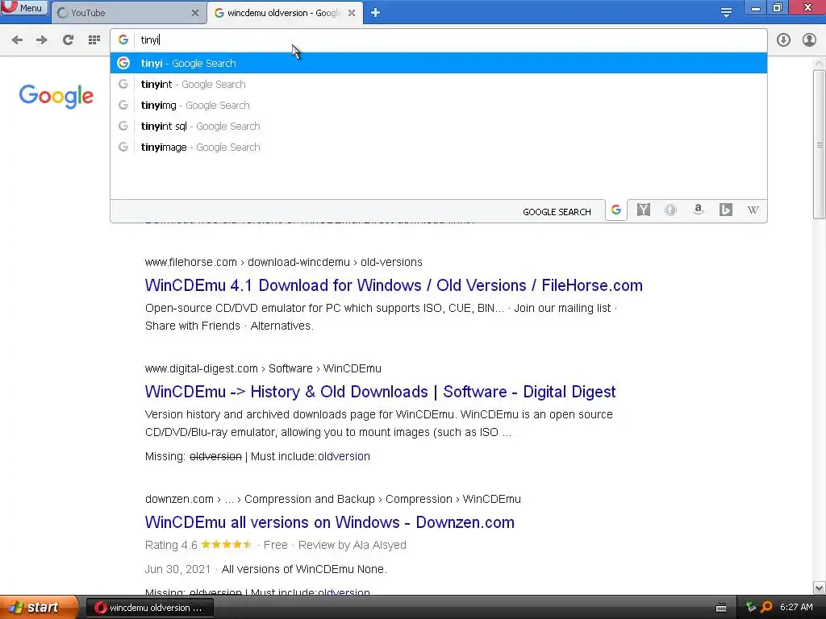The height and width of the screenshot is (619, 826).
Task: Select Amazon search engine icon
Action: point(698,210)
